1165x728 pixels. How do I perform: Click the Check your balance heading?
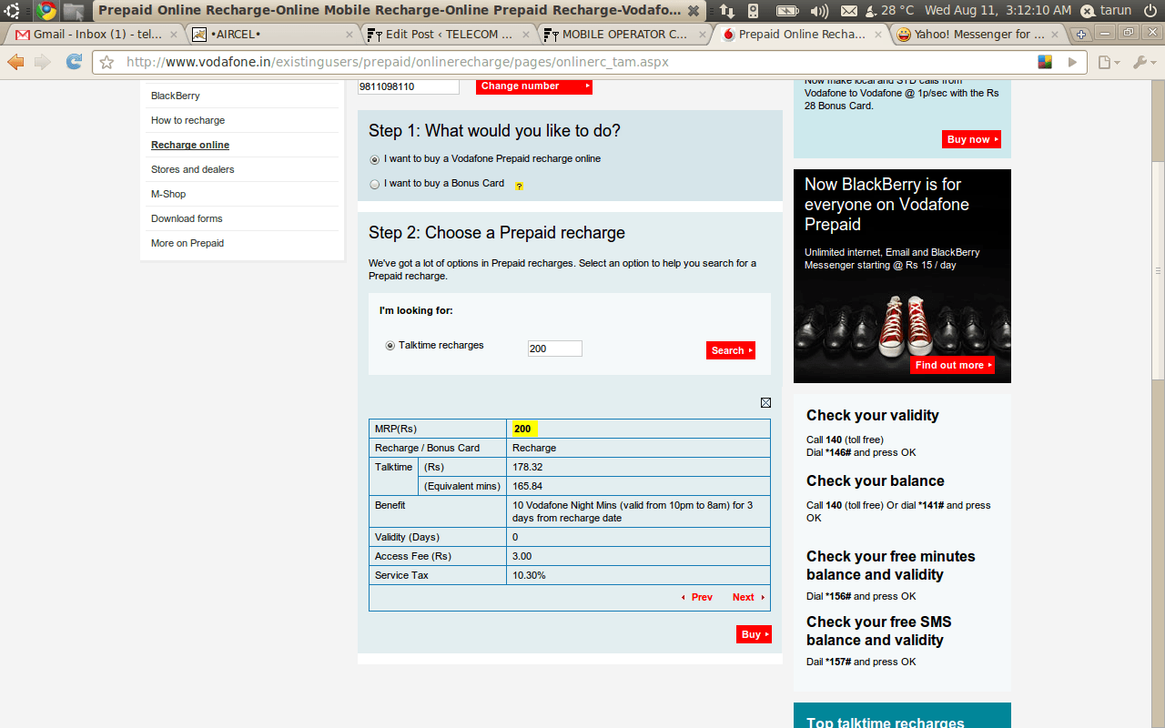(x=875, y=480)
